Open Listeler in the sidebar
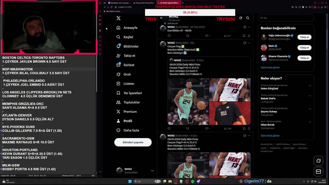 tap(125, 84)
